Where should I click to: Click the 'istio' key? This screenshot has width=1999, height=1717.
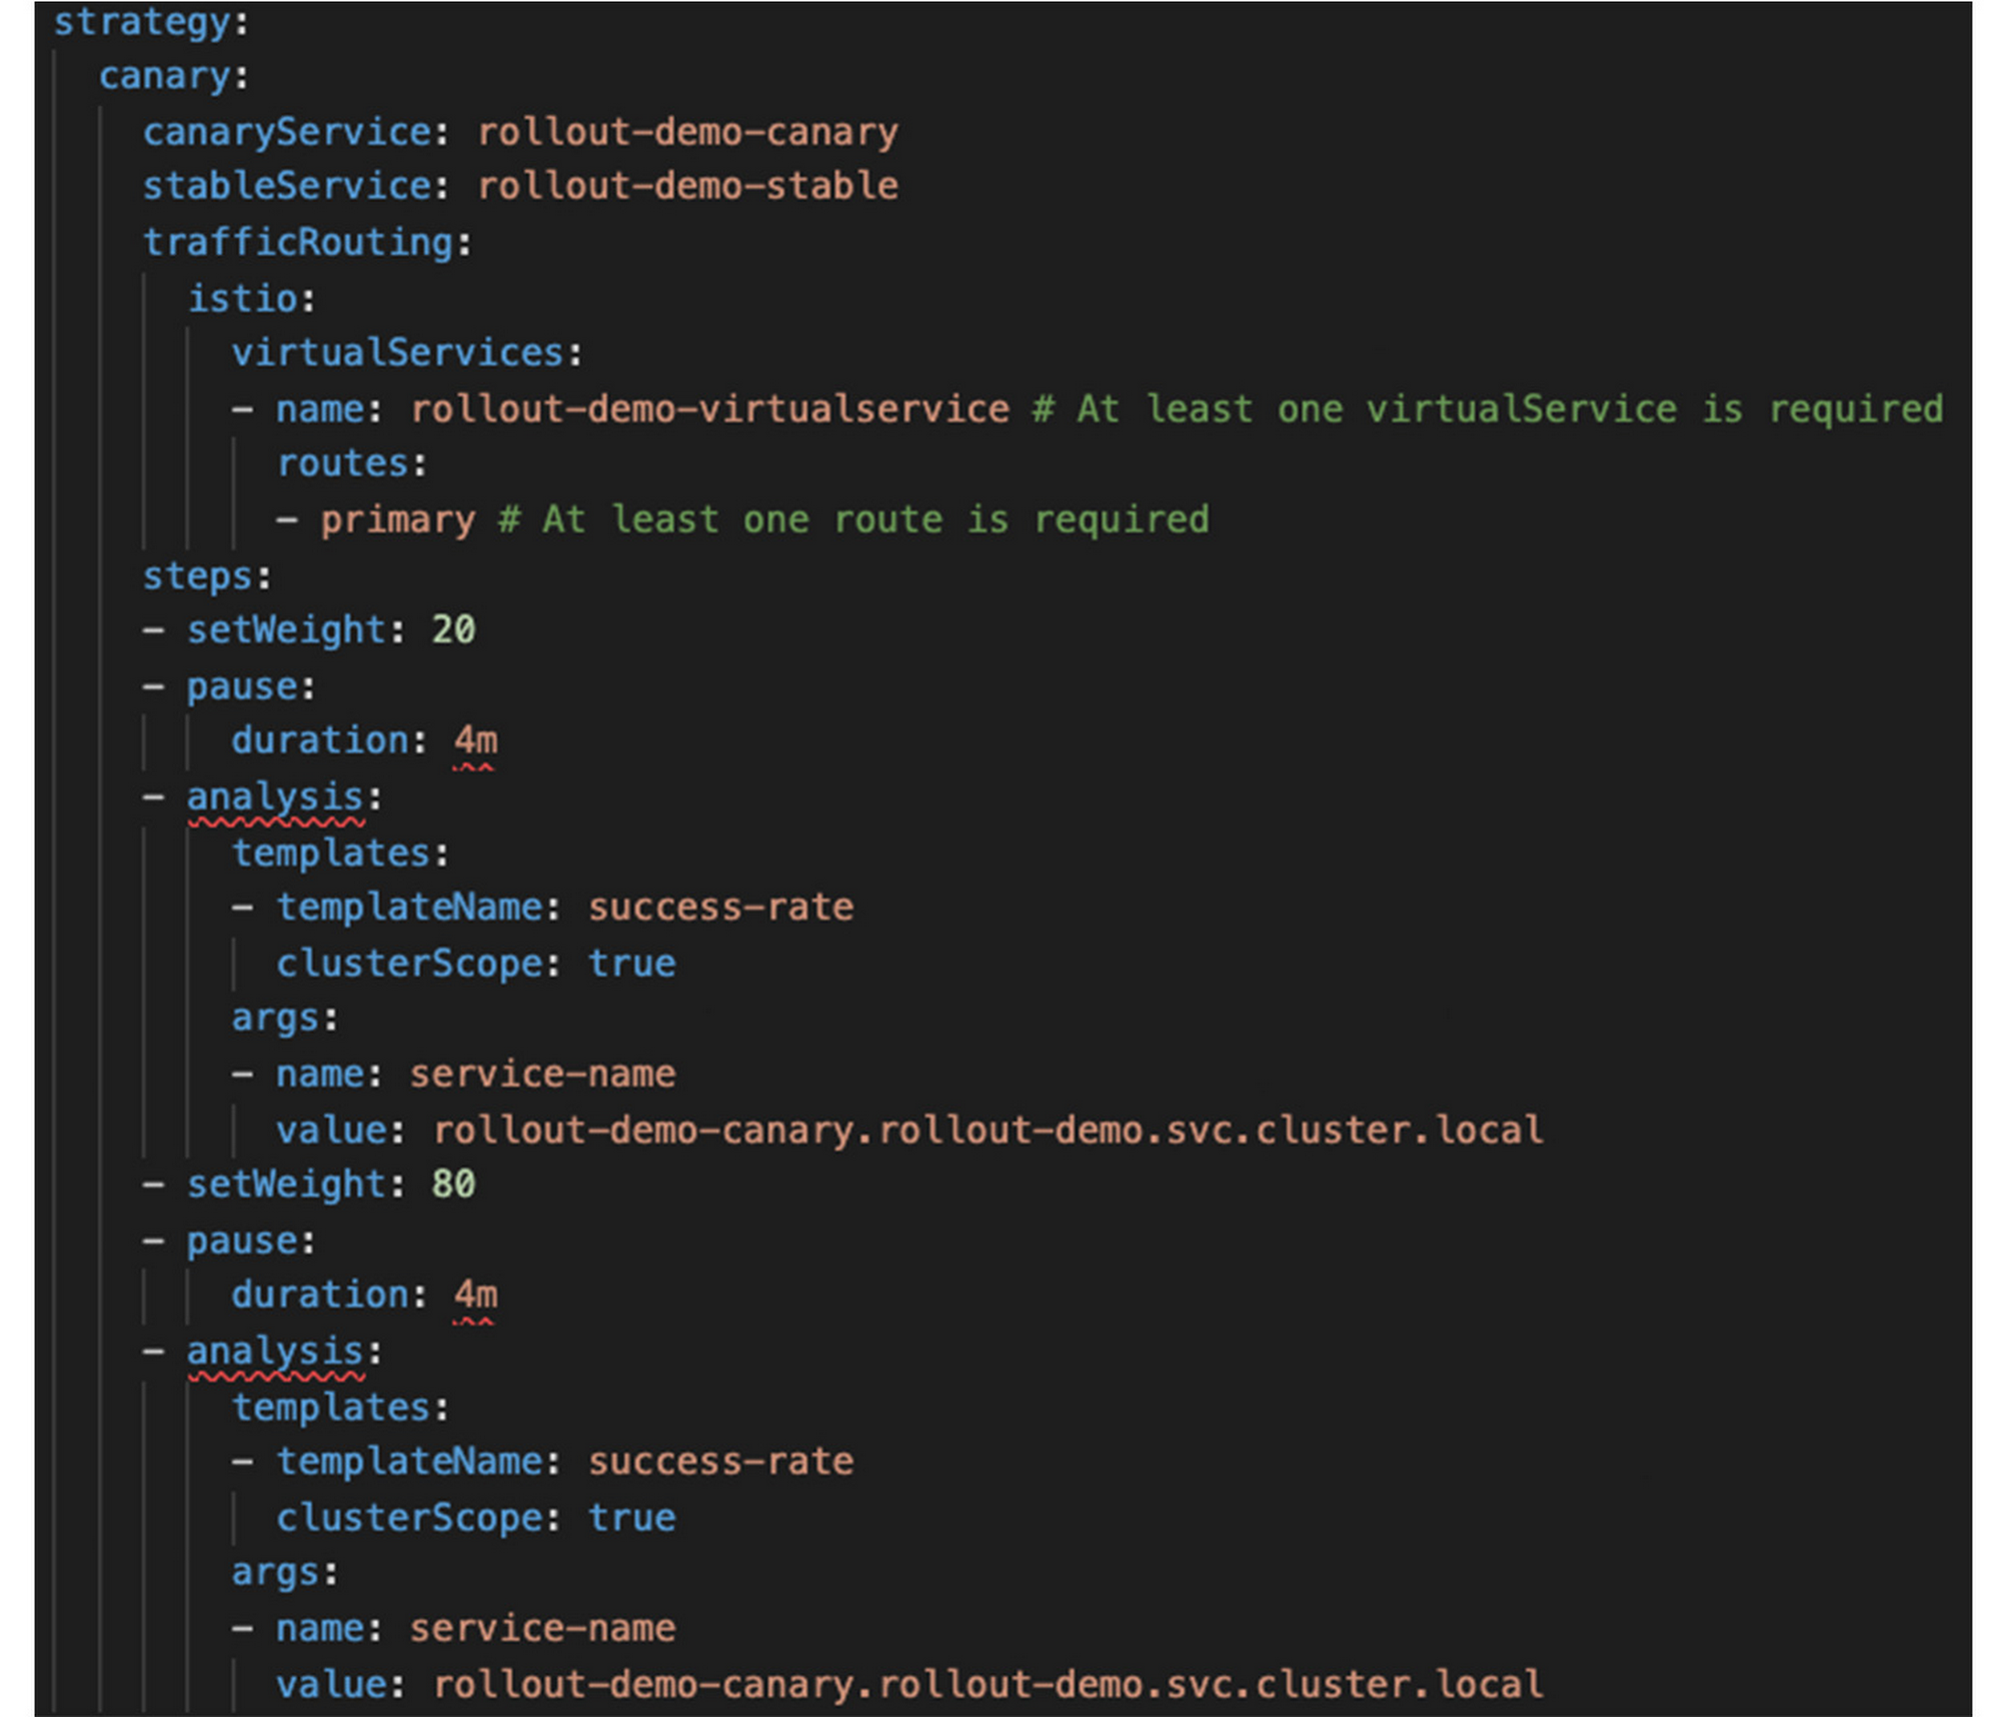click(x=243, y=298)
